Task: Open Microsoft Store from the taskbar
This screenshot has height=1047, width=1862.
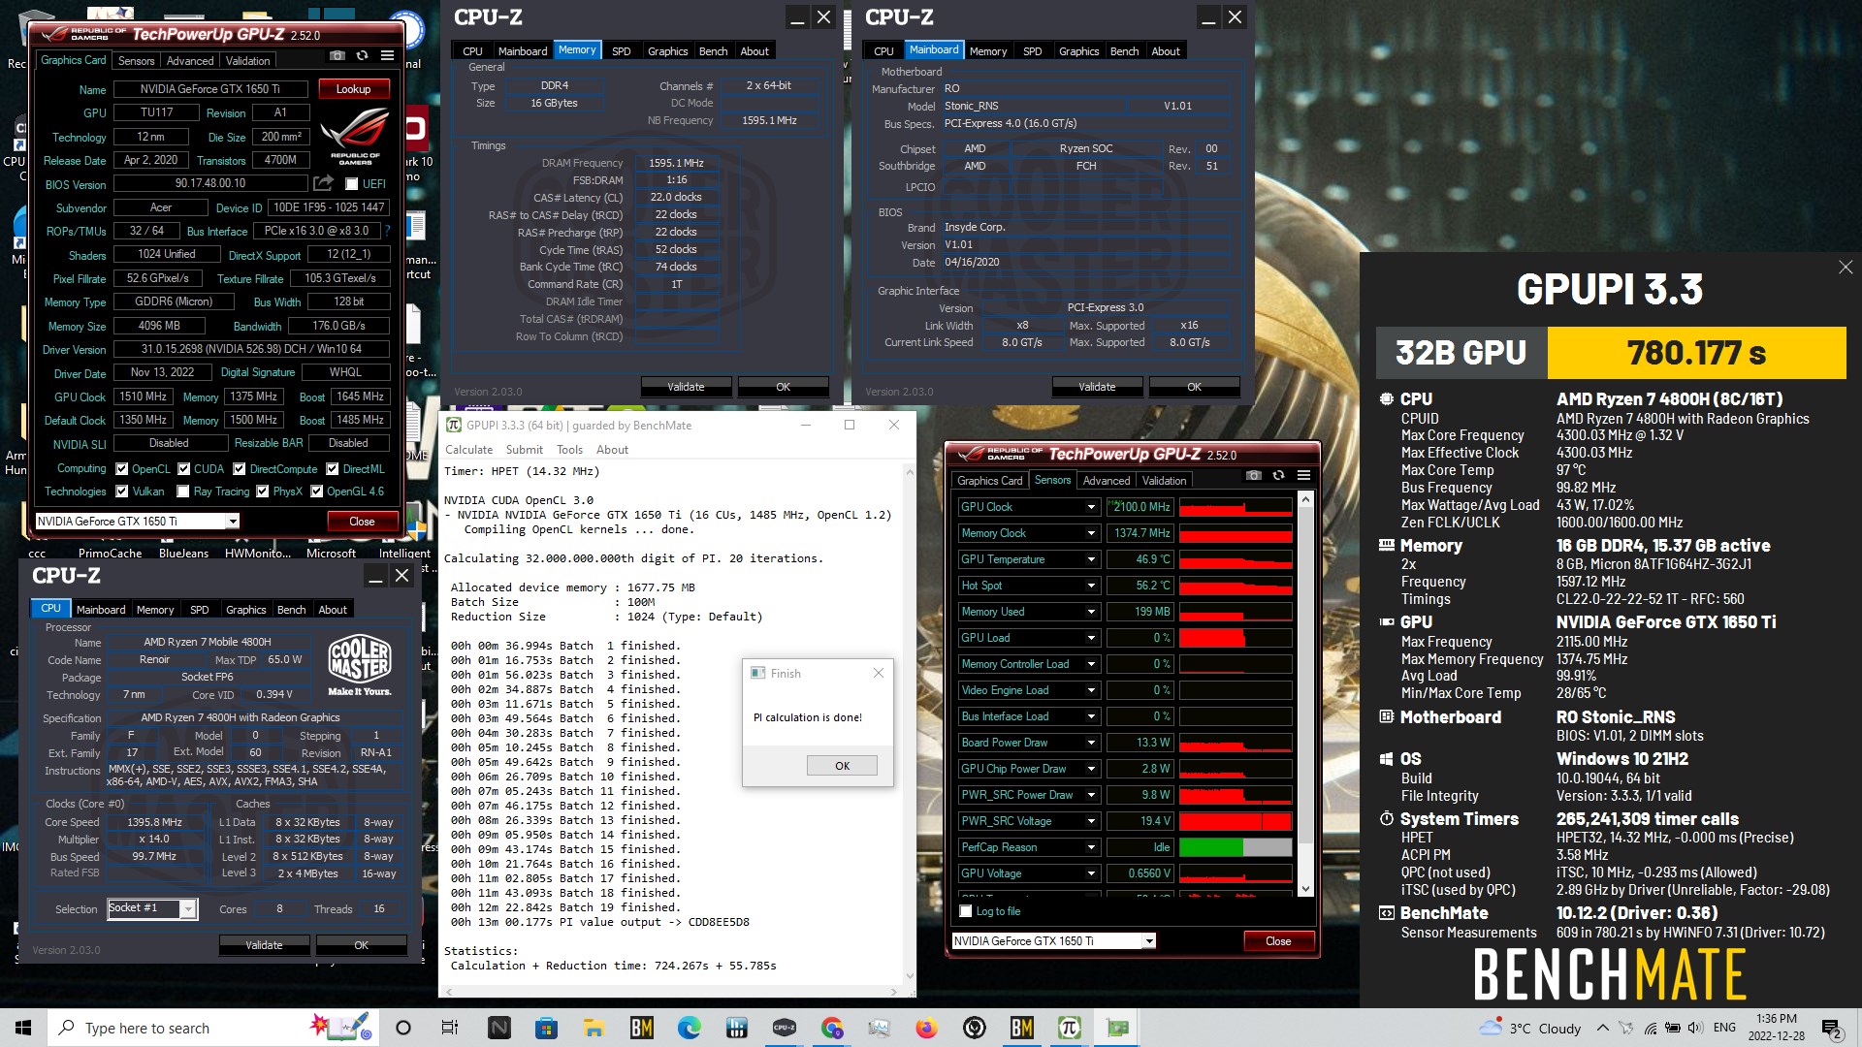Action: [x=546, y=1028]
